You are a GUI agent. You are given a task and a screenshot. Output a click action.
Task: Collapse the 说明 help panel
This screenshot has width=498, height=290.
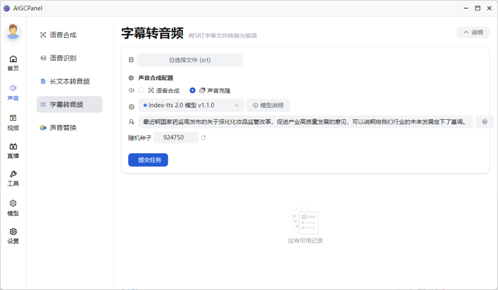[x=473, y=32]
